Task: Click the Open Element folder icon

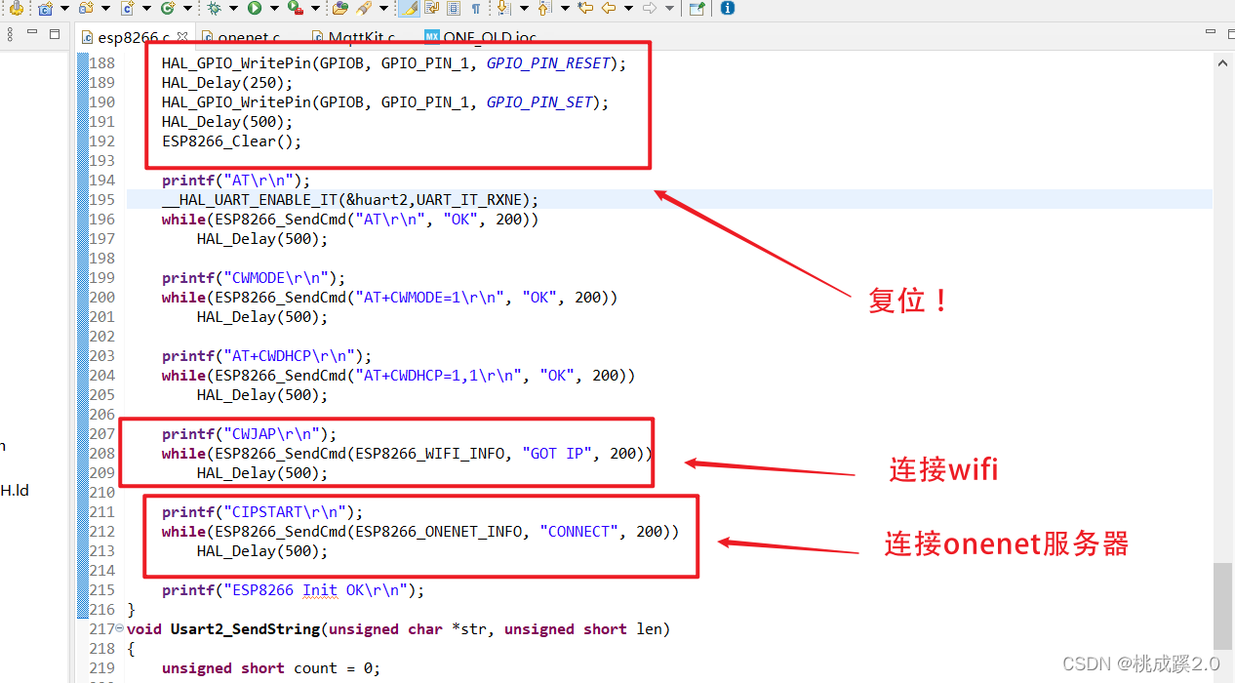Action: coord(340,8)
